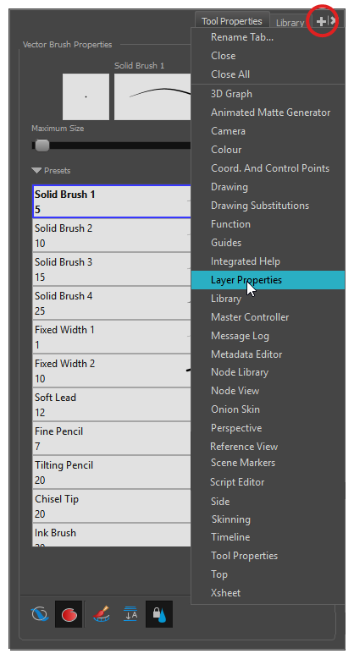Click the Add View plus icon
The height and width of the screenshot is (659, 354).
coord(321,20)
